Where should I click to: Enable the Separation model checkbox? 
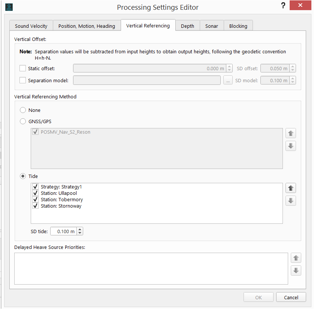pos(23,80)
